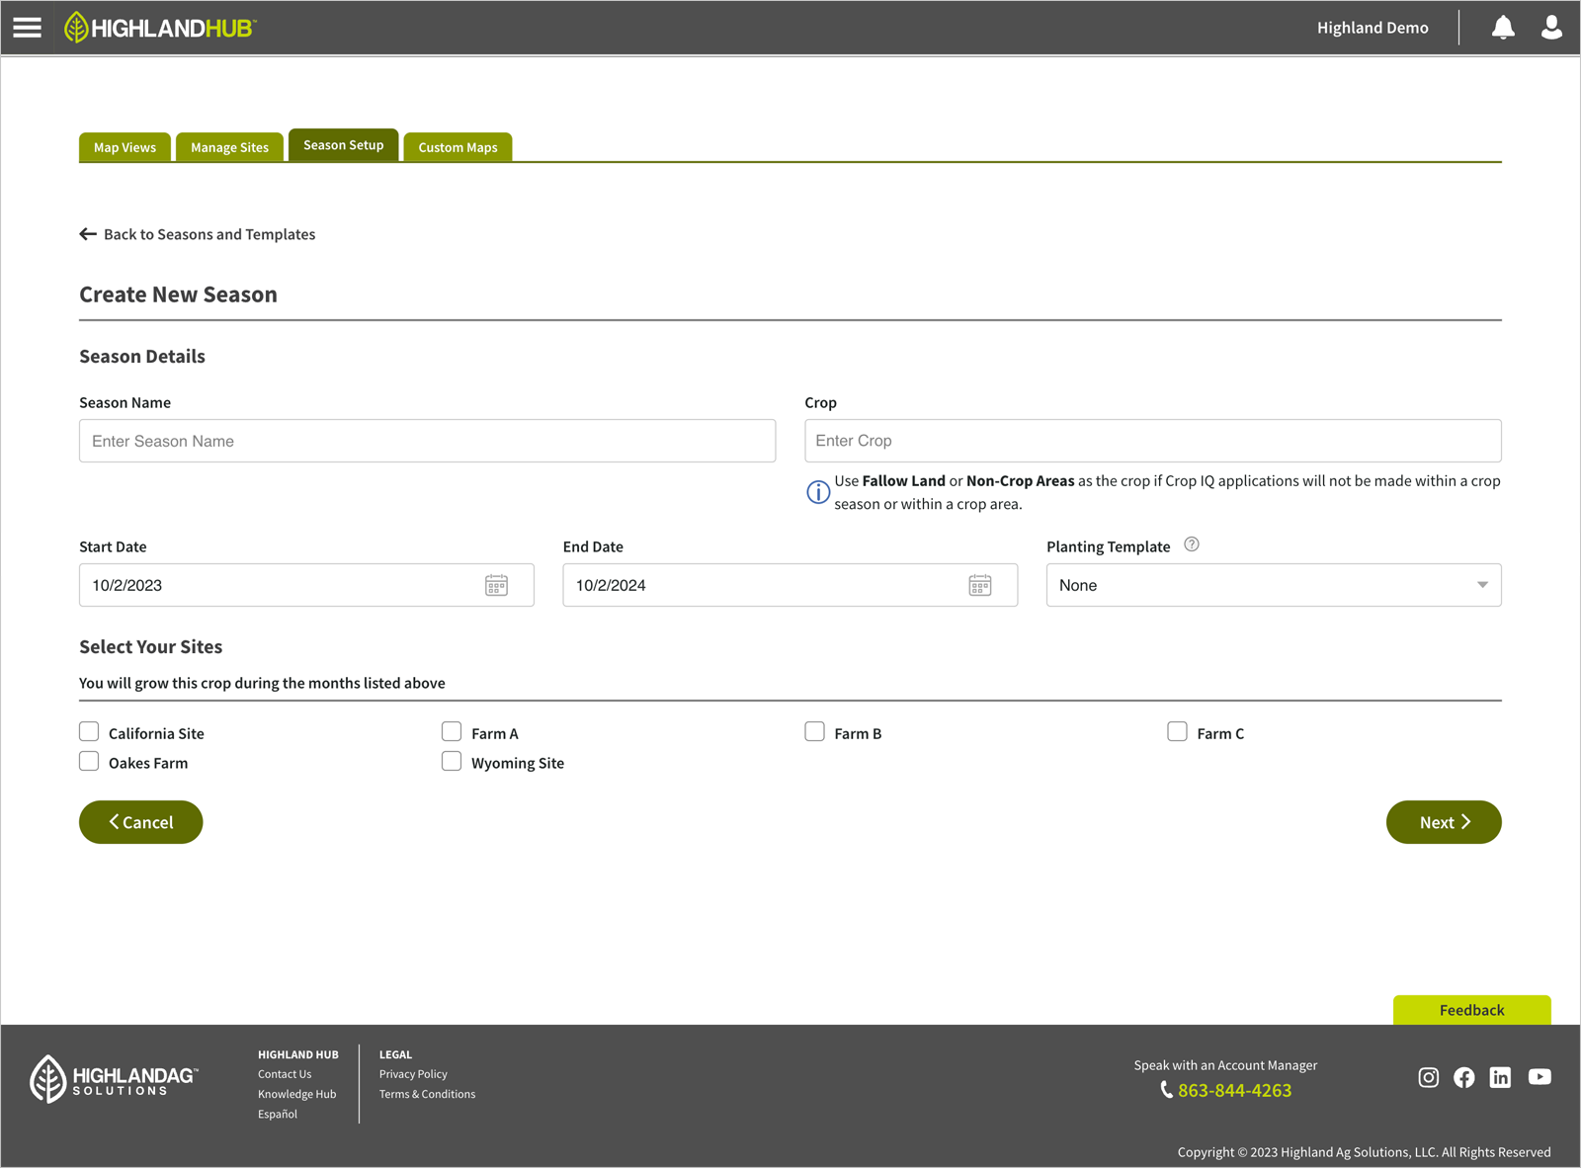Select the Farm B site checkbox
This screenshot has height=1170, width=1581.
click(x=814, y=732)
